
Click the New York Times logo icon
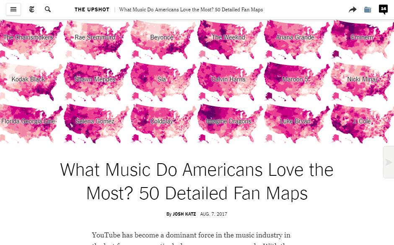pyautogui.click(x=32, y=9)
